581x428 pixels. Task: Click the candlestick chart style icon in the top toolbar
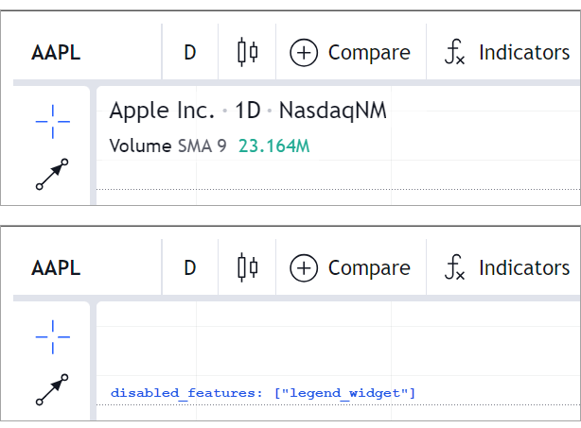point(247,52)
